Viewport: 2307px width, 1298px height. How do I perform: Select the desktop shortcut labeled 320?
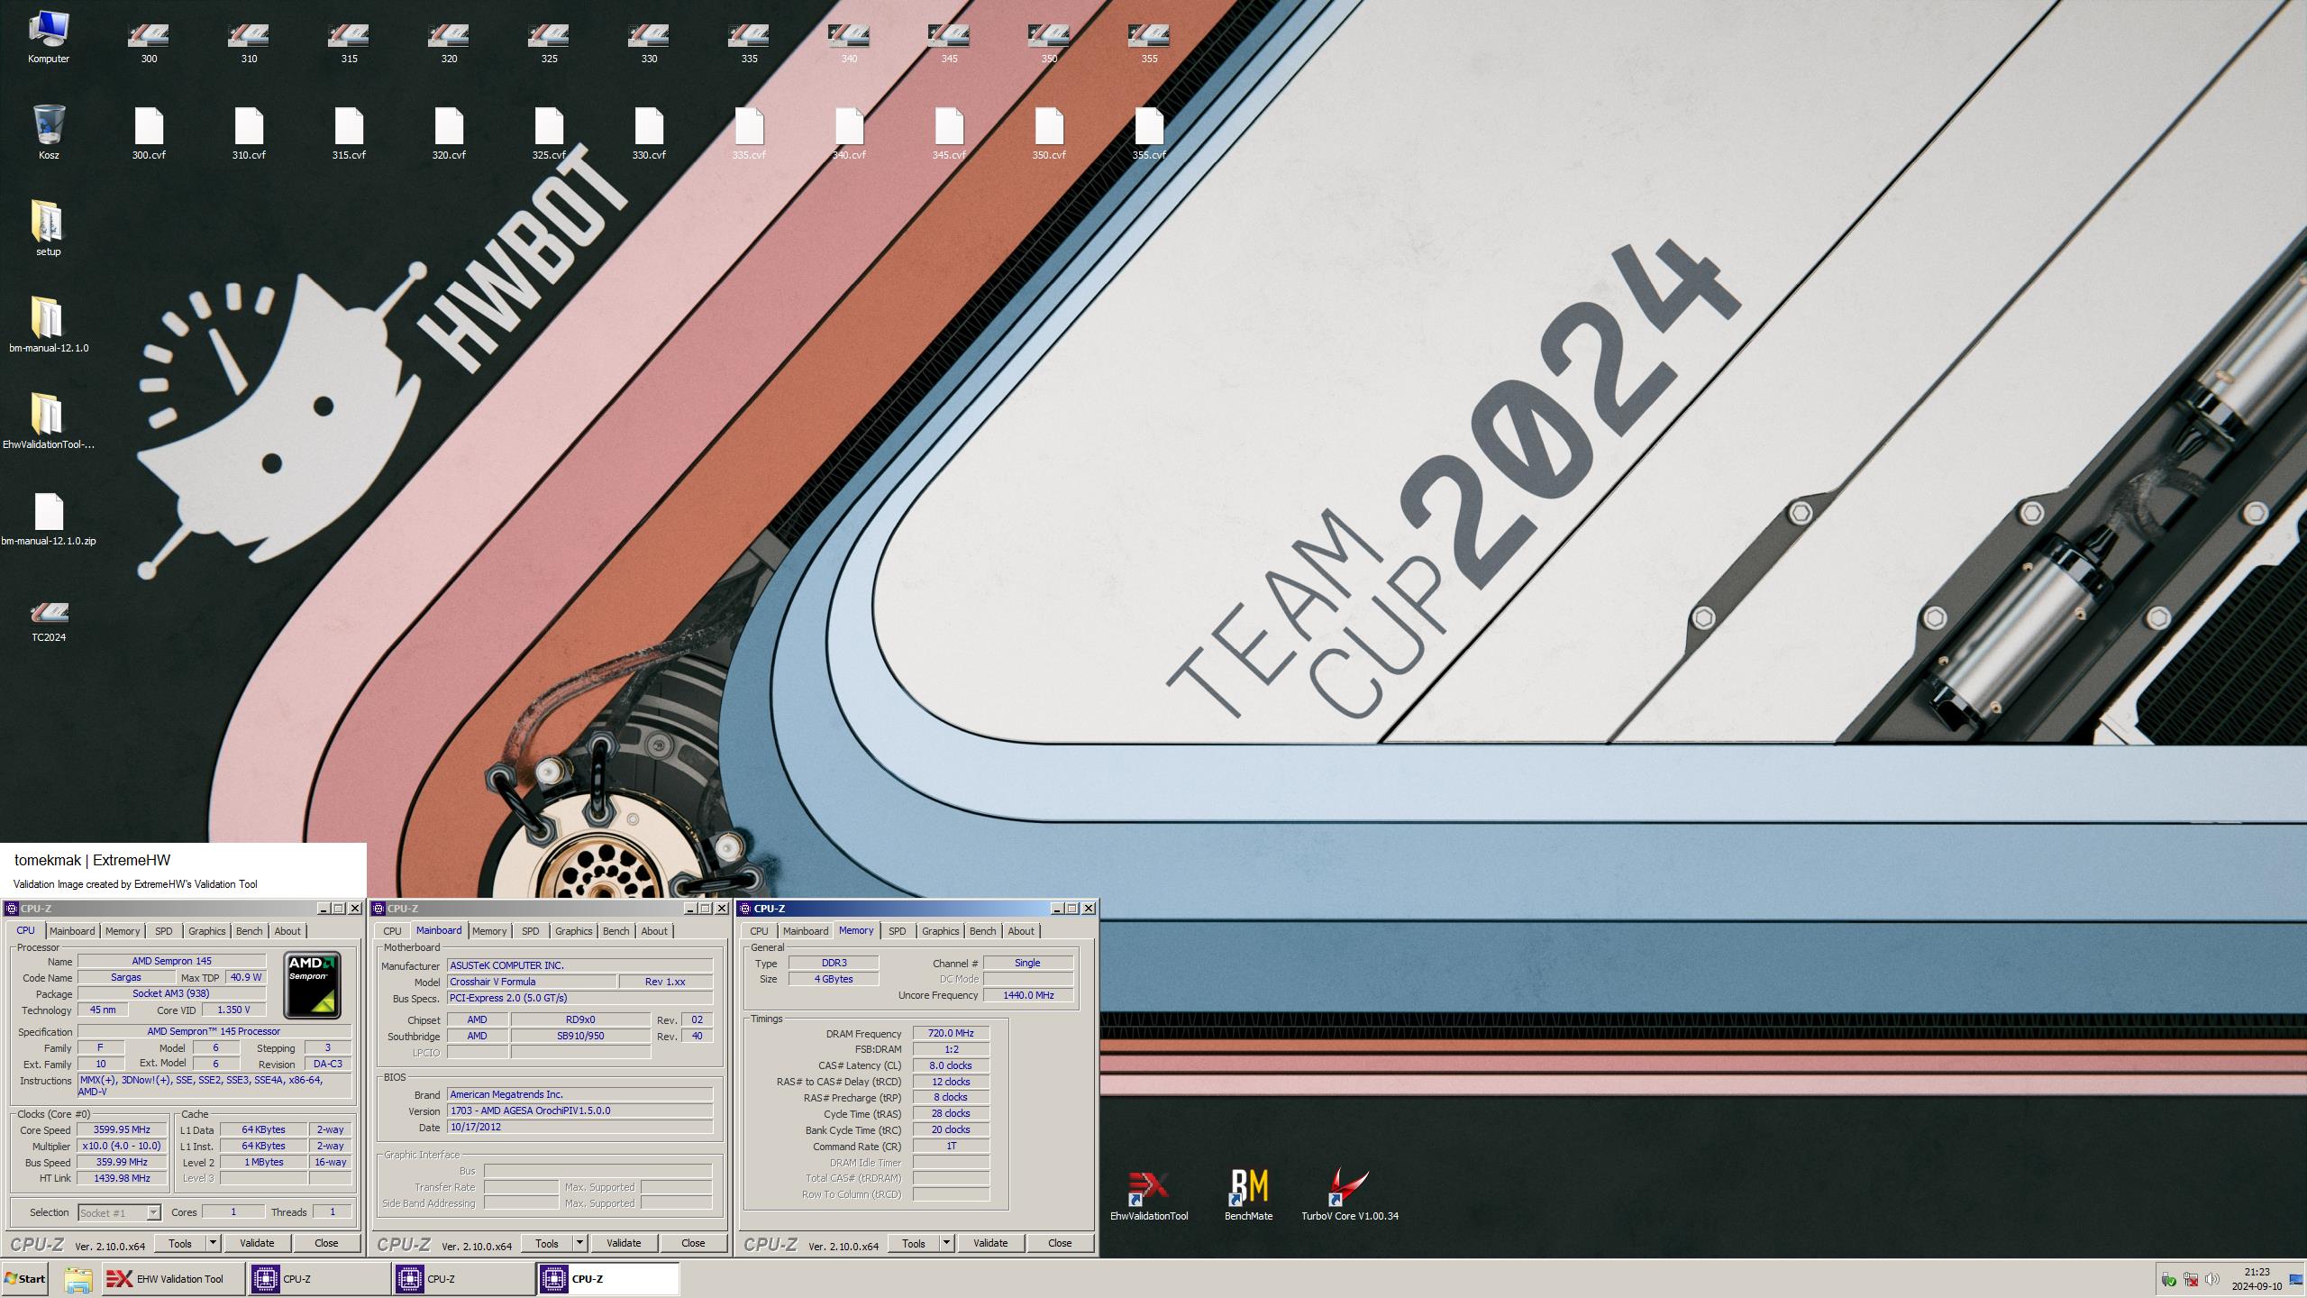449,42
